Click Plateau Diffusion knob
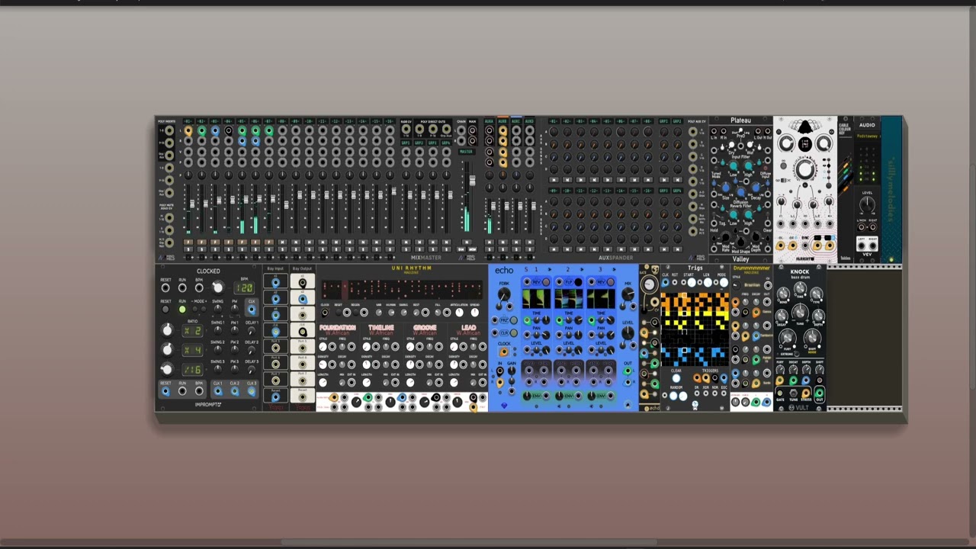976x549 pixels. [x=740, y=192]
